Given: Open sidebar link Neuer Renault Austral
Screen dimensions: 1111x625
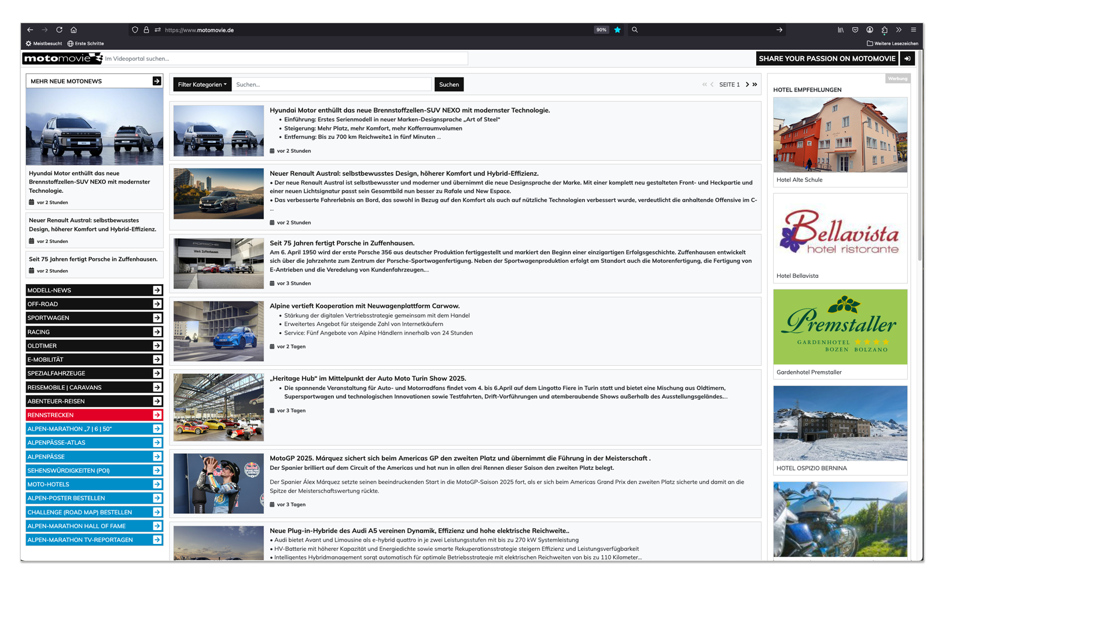Looking at the screenshot, I should pos(93,225).
